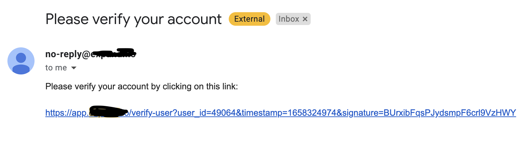Click the word 'Inbox' on the label
The image size is (532, 155).
[x=289, y=19]
